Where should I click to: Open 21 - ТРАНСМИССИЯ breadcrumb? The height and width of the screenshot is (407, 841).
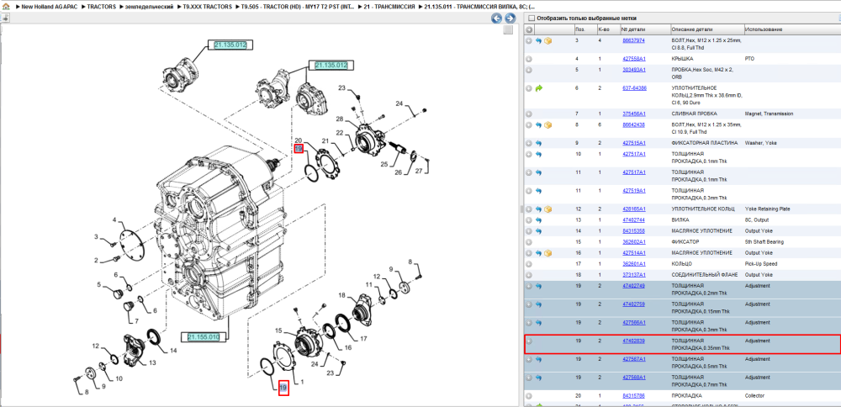tap(389, 7)
